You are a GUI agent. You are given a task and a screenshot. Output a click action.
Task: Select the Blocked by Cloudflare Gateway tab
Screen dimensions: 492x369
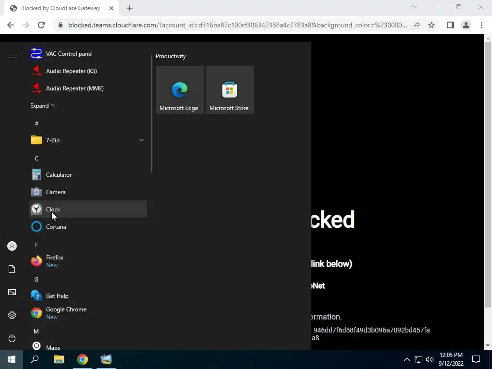(61, 8)
